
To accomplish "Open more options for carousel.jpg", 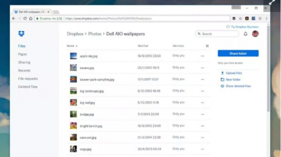I will coord(202,137).
